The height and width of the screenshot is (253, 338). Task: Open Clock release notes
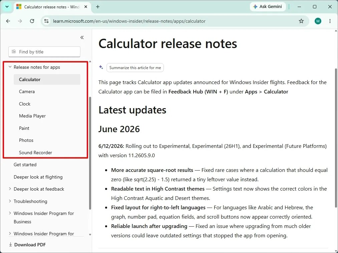[x=25, y=104]
